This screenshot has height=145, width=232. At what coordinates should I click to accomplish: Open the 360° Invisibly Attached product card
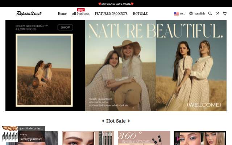point(144,138)
